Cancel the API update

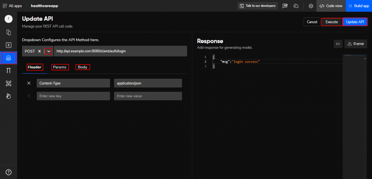312,22
